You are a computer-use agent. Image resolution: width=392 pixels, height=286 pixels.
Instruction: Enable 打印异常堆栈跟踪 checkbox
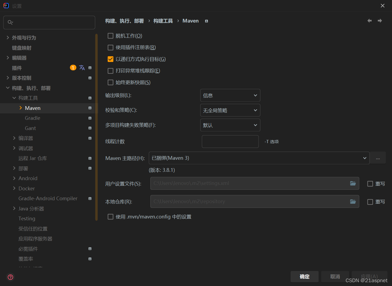pyautogui.click(x=110, y=71)
